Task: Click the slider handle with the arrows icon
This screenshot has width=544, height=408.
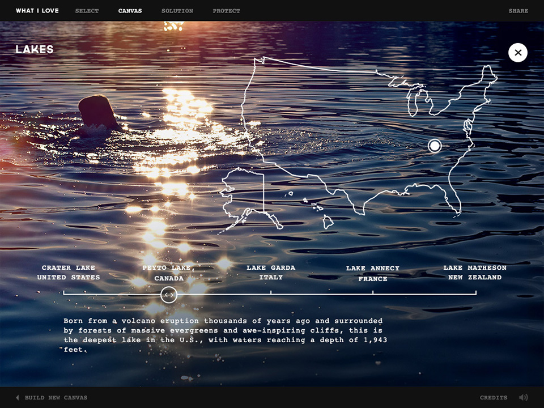Action: [169, 295]
